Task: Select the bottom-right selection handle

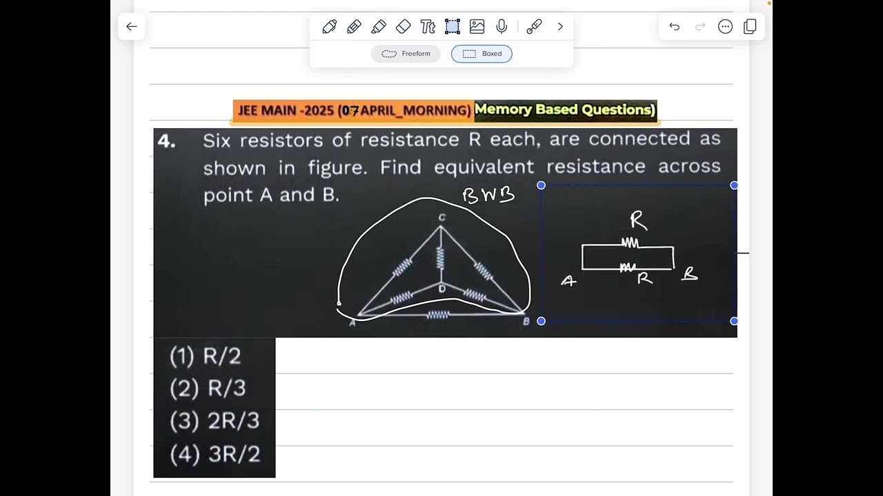Action: click(x=734, y=321)
